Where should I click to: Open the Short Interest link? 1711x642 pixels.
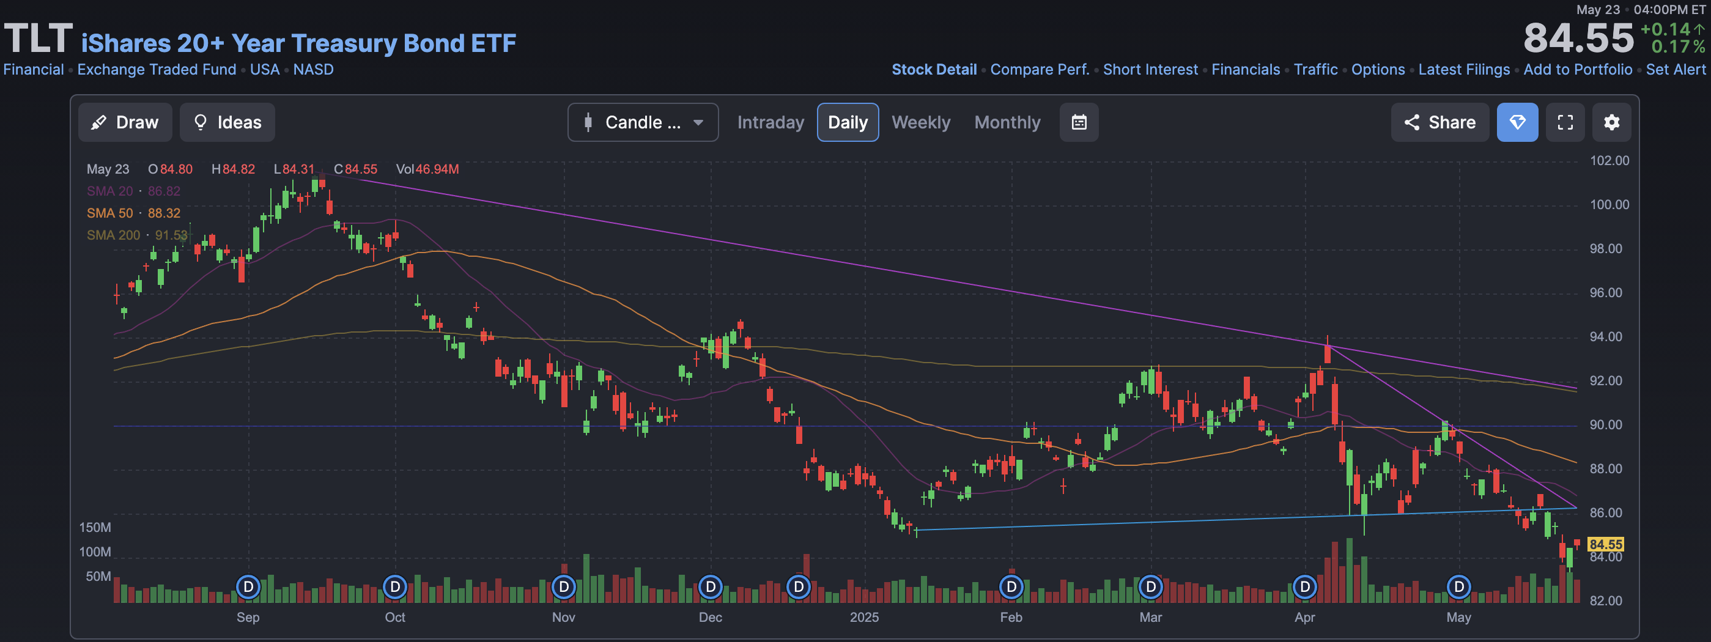pos(1150,70)
